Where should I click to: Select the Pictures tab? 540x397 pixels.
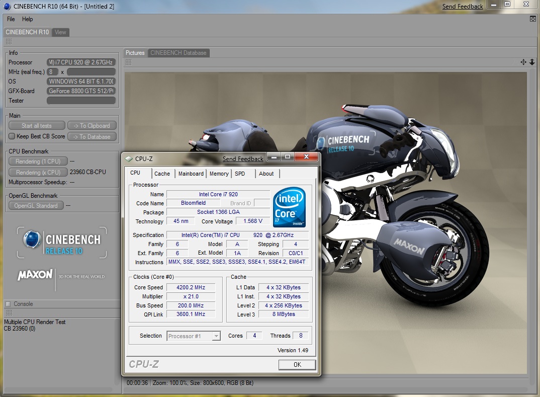pos(135,53)
